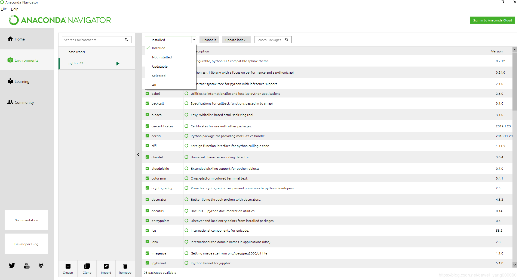Toggle the chardet package checkbox
519x280 pixels.
[147, 157]
